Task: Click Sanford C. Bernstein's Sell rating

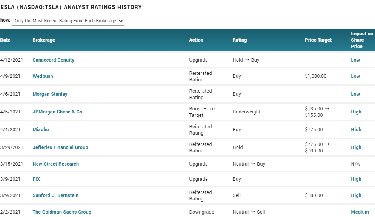Action: 237,195
